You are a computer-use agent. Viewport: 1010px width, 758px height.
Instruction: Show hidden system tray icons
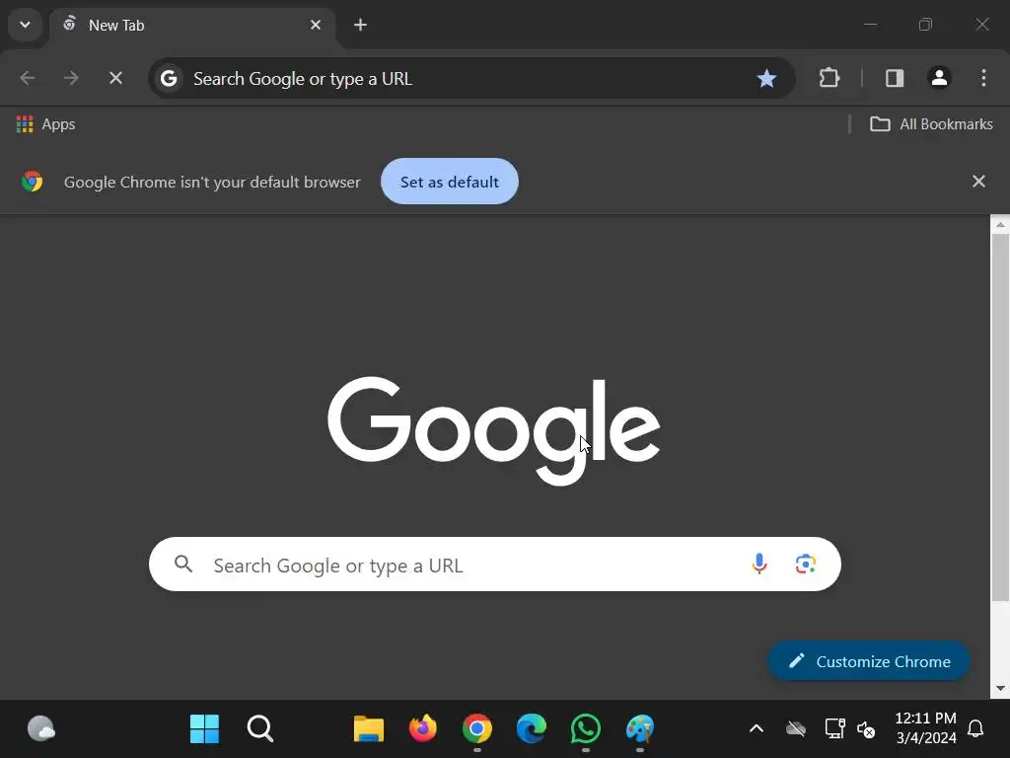(757, 729)
